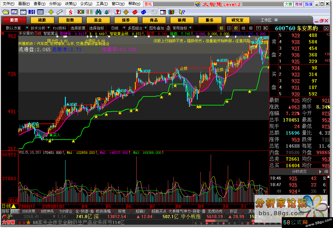
Task: Open the alarm bell alert icon
Action: click(x=107, y=12)
